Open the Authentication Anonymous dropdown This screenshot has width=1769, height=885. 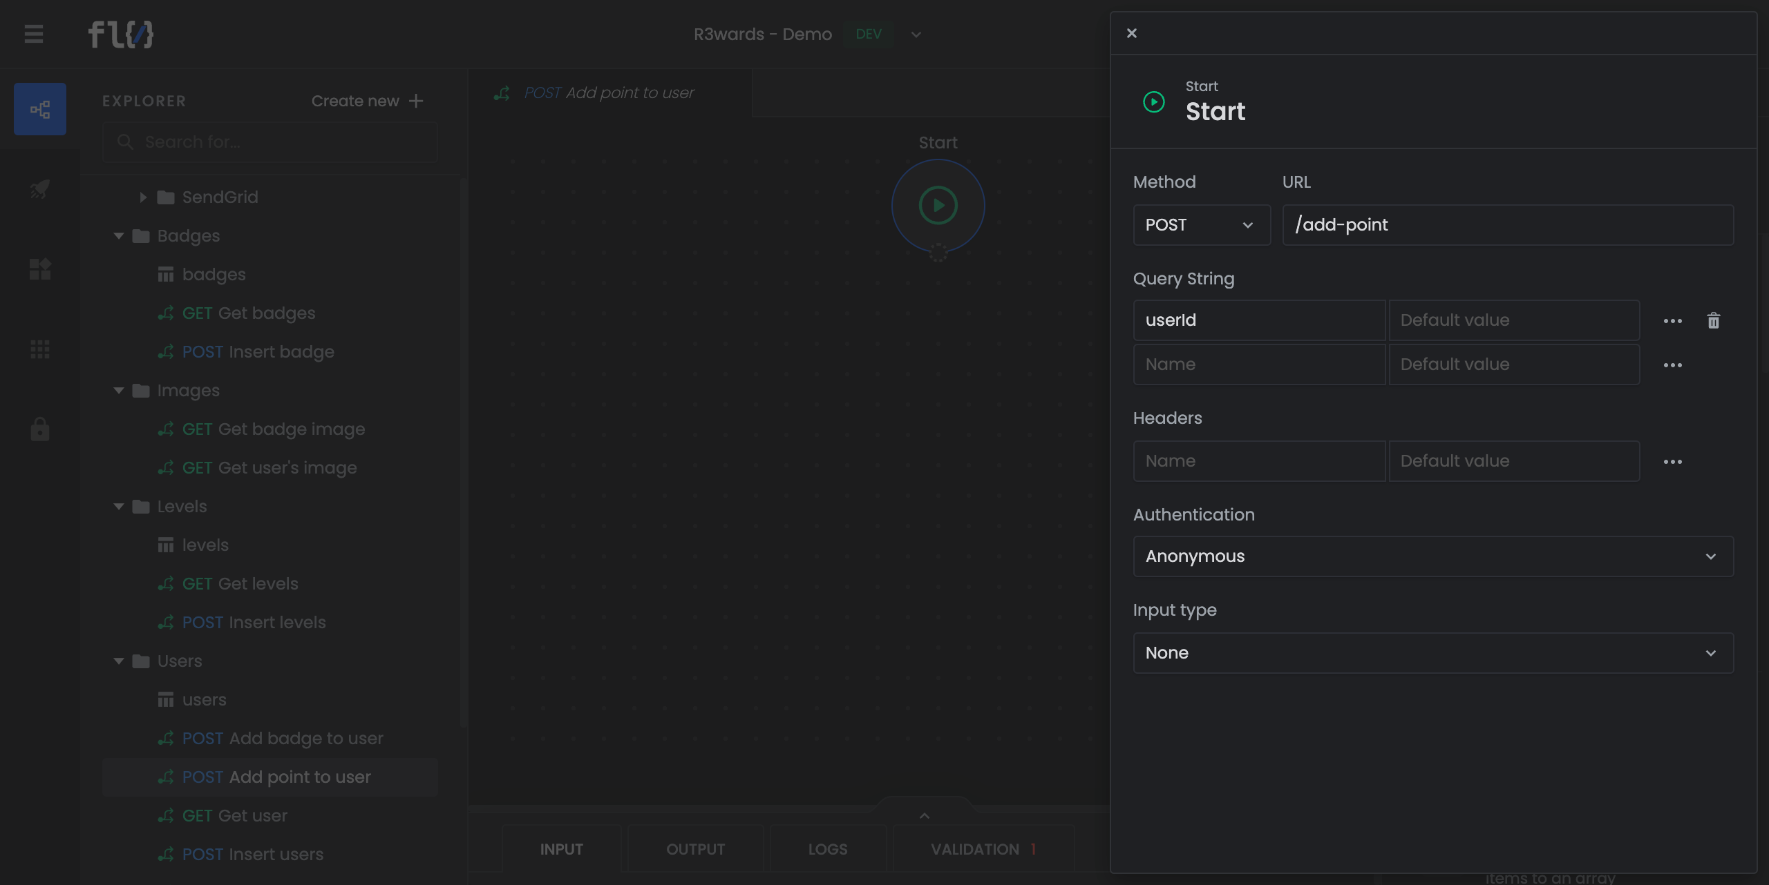tap(1433, 556)
